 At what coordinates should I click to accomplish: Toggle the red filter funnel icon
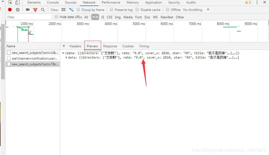(35, 10)
